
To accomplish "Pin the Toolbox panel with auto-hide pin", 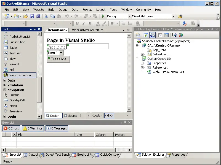I will click(x=35, y=29).
